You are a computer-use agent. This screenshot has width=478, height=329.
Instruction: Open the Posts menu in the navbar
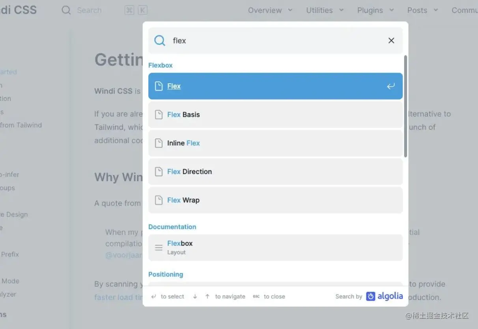pyautogui.click(x=417, y=10)
